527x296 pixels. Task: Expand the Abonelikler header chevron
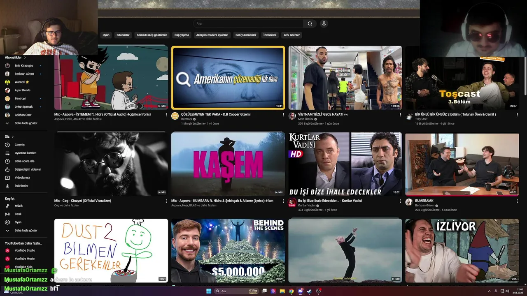tap(24, 58)
